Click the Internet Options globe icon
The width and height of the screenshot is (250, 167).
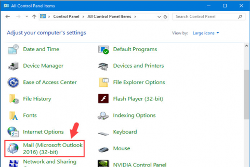13,132
